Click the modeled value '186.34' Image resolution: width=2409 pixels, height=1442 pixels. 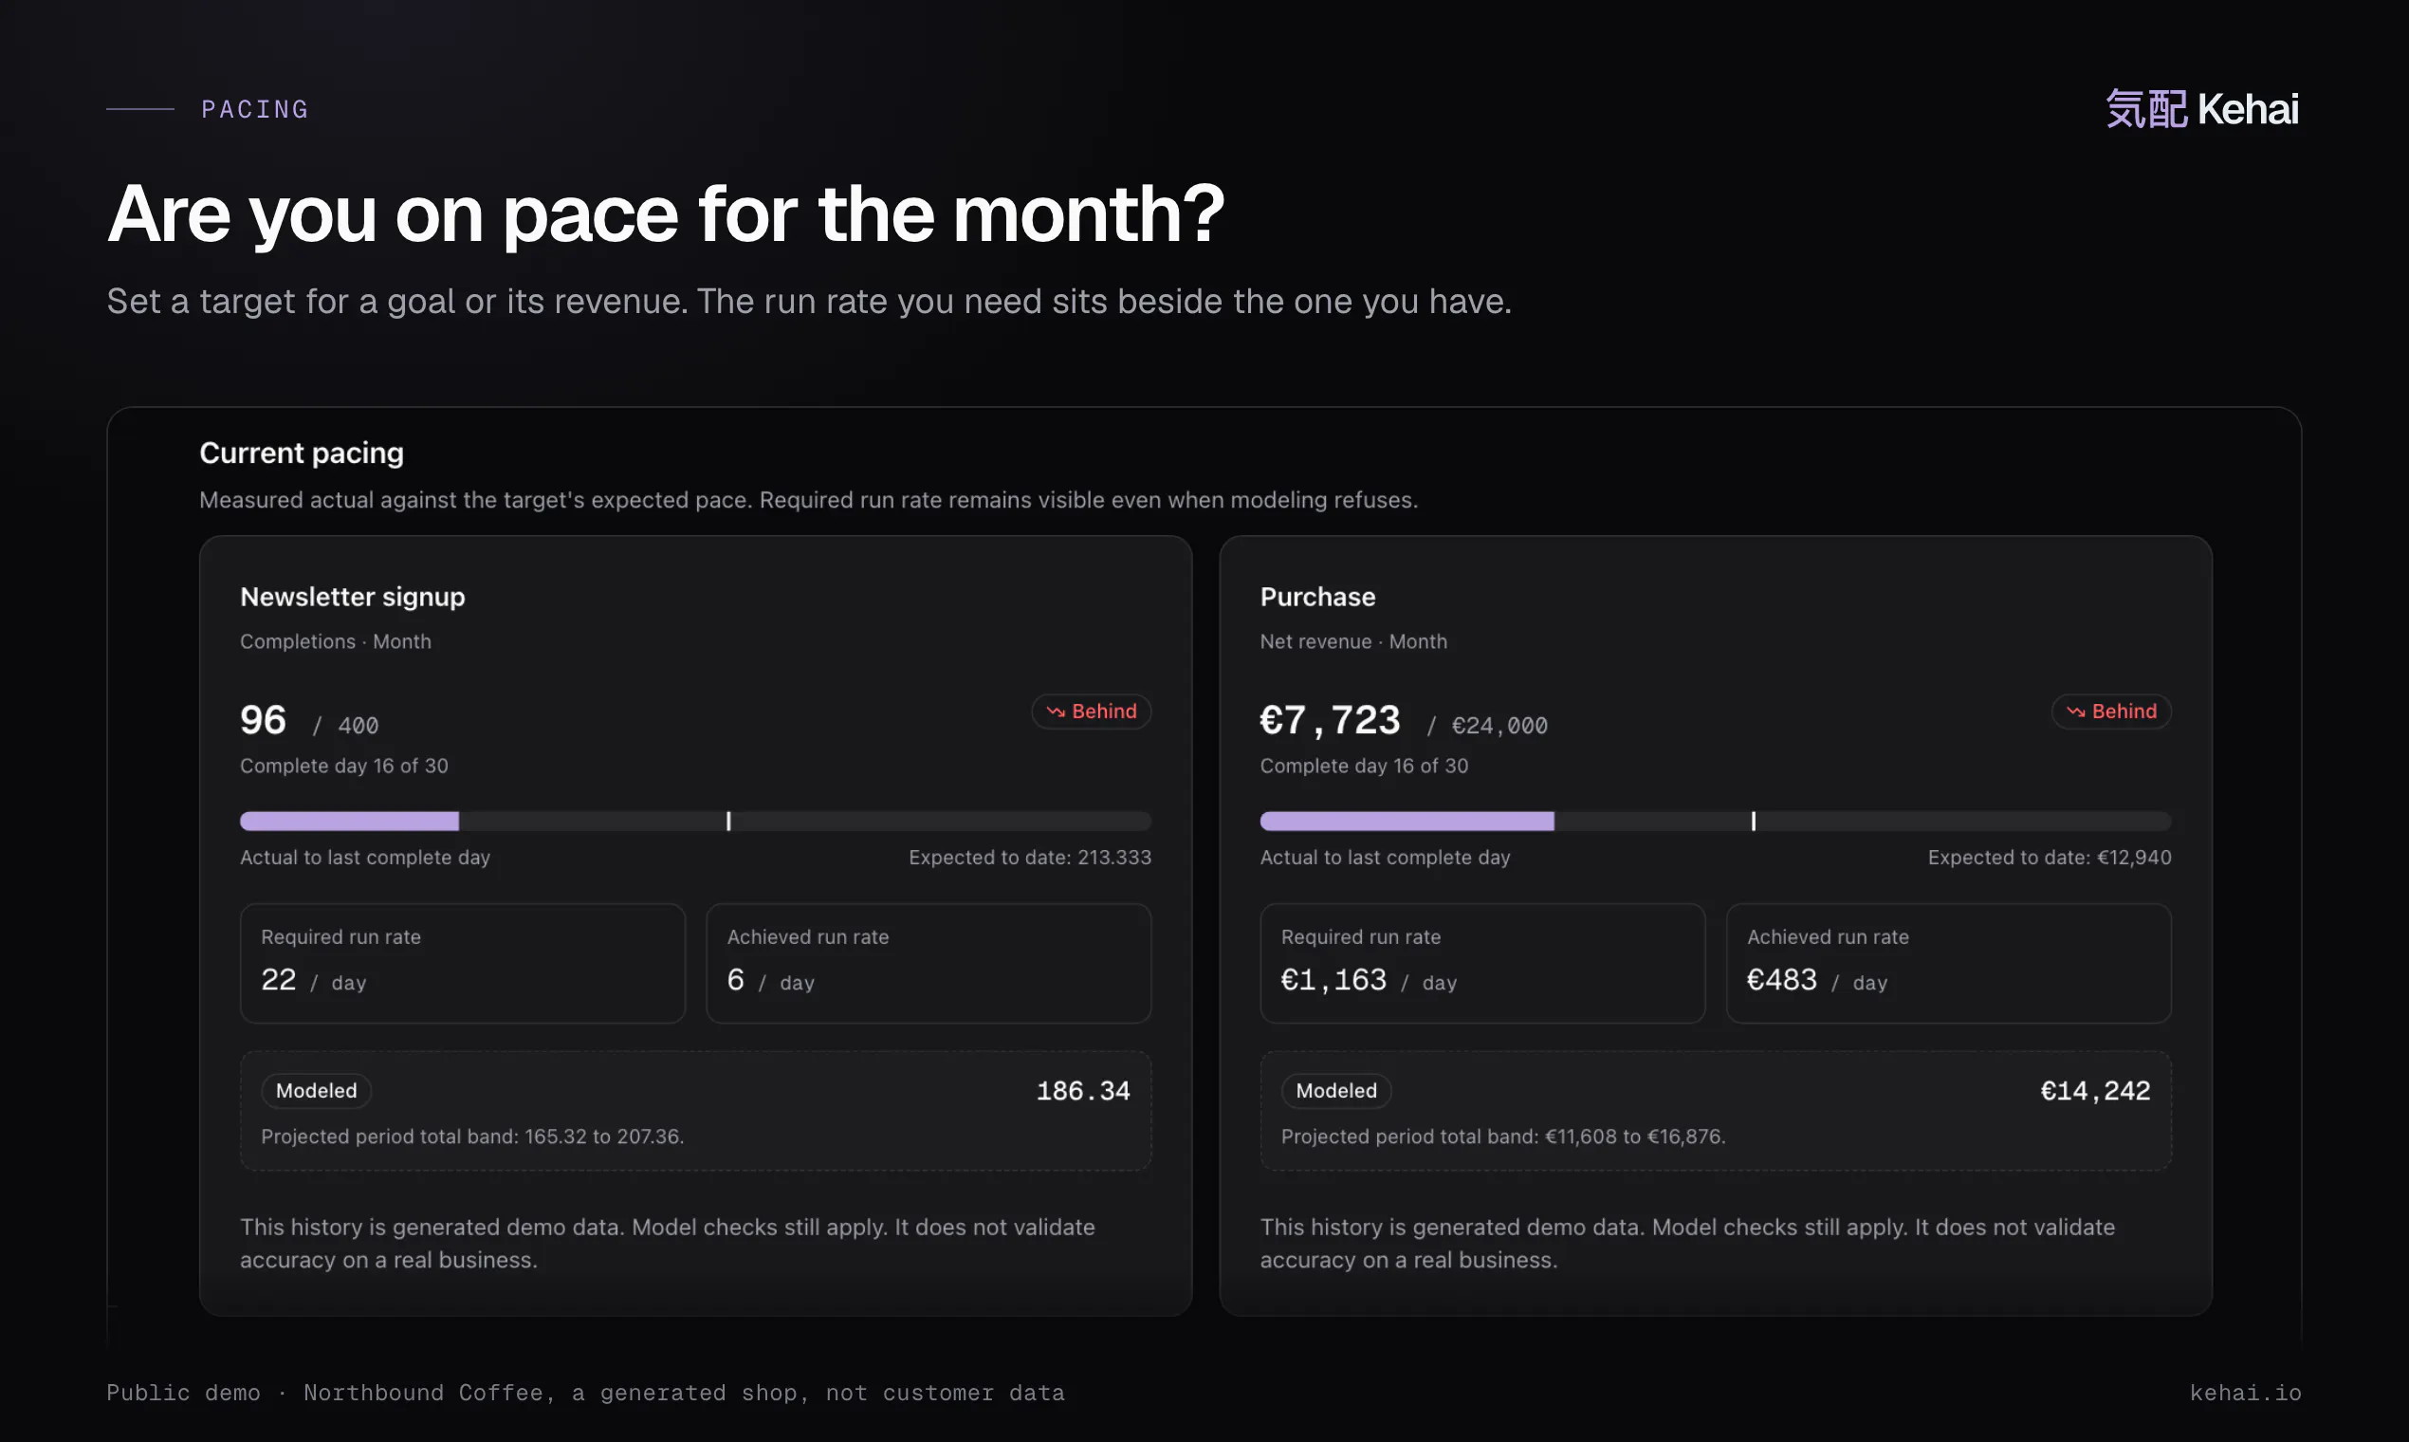click(x=1083, y=1091)
